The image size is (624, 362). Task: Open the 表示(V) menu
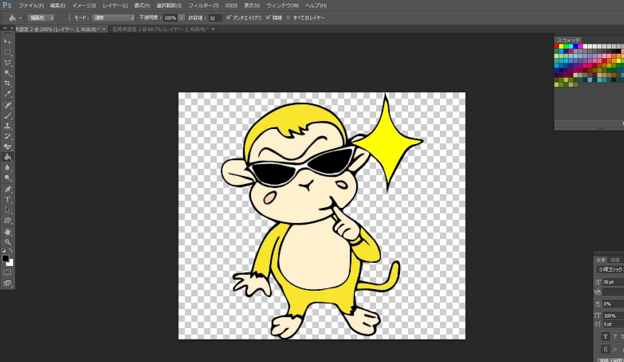click(252, 6)
